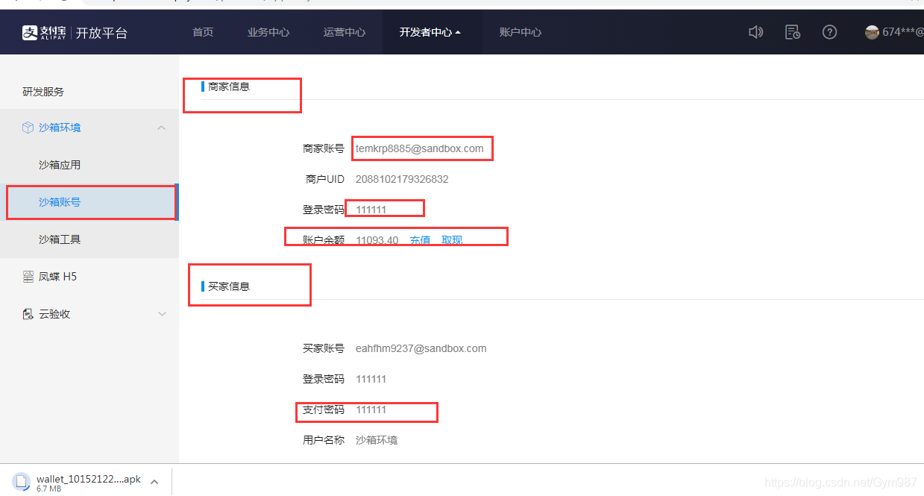Select 研发服务 in the sidebar

(x=43, y=92)
